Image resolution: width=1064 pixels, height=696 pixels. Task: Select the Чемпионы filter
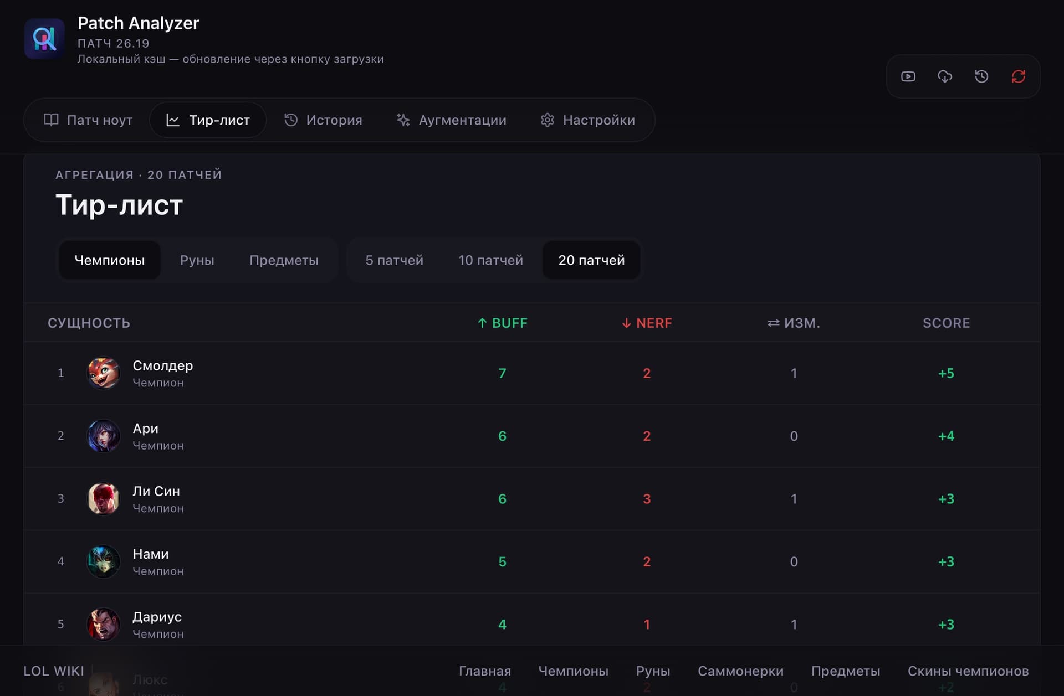point(110,260)
